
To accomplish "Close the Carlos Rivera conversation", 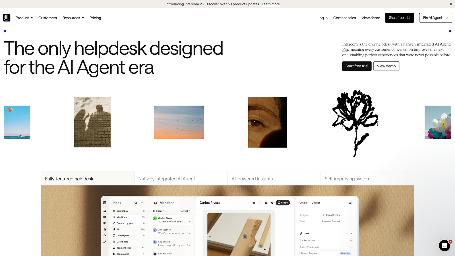I will tap(283, 203).
